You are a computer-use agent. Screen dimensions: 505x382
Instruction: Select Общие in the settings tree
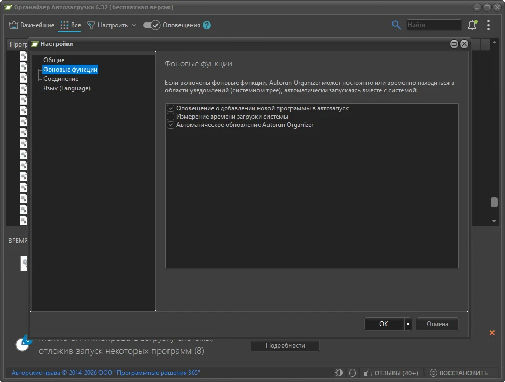coord(54,60)
